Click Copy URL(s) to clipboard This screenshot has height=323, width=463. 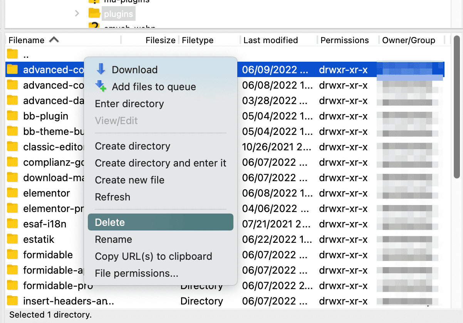(153, 256)
